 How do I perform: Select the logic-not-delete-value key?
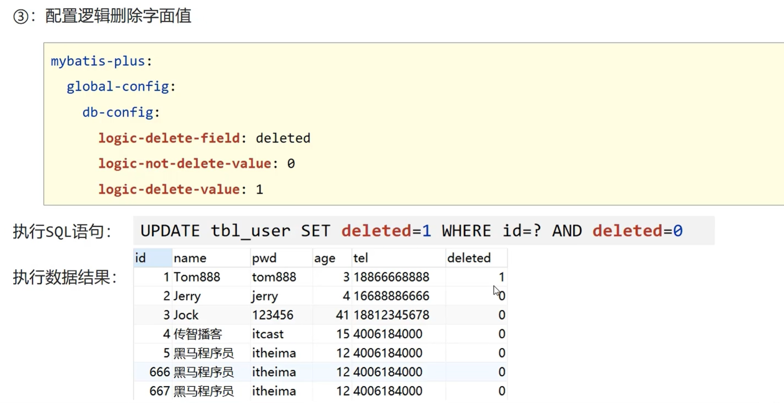click(185, 164)
